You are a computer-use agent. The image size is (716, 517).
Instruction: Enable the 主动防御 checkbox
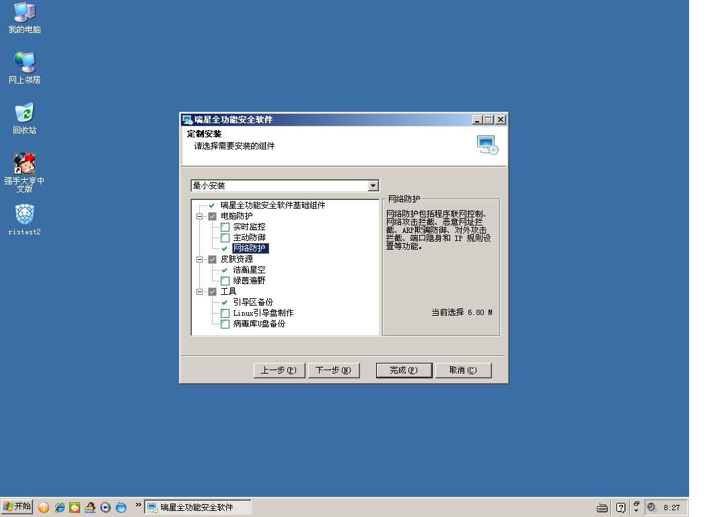(x=225, y=238)
